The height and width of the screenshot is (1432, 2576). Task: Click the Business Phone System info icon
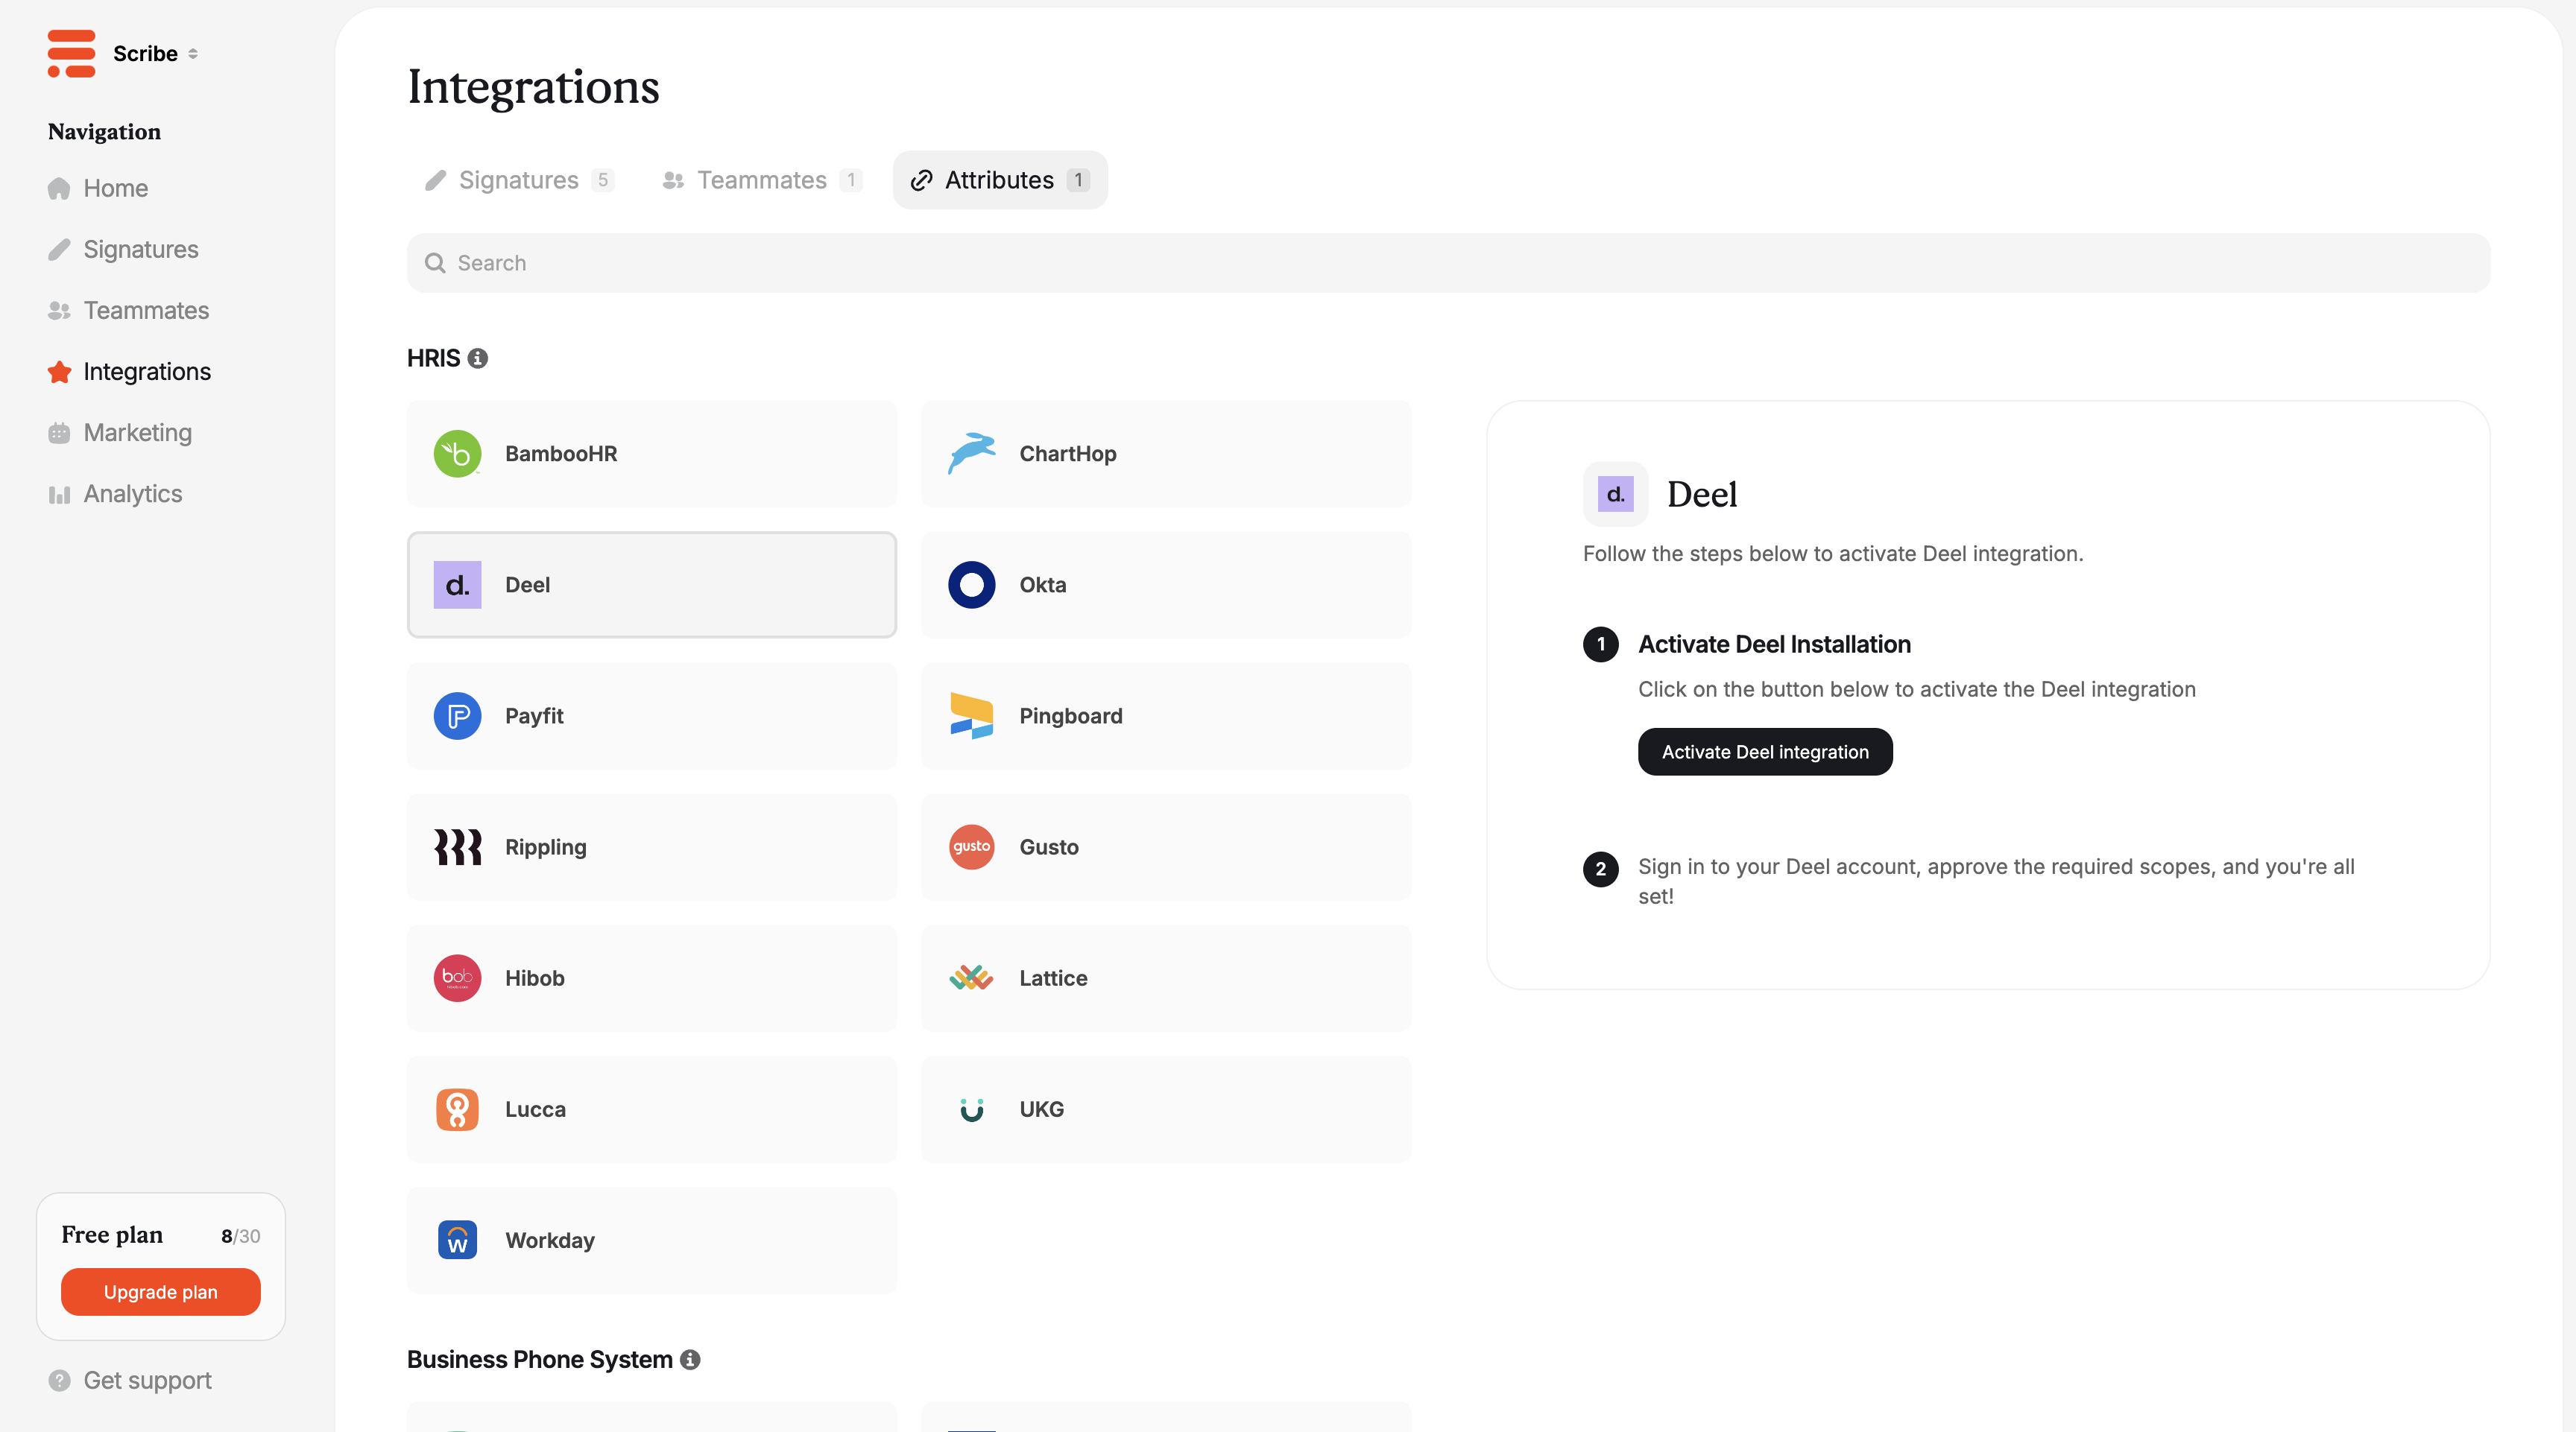(690, 1359)
